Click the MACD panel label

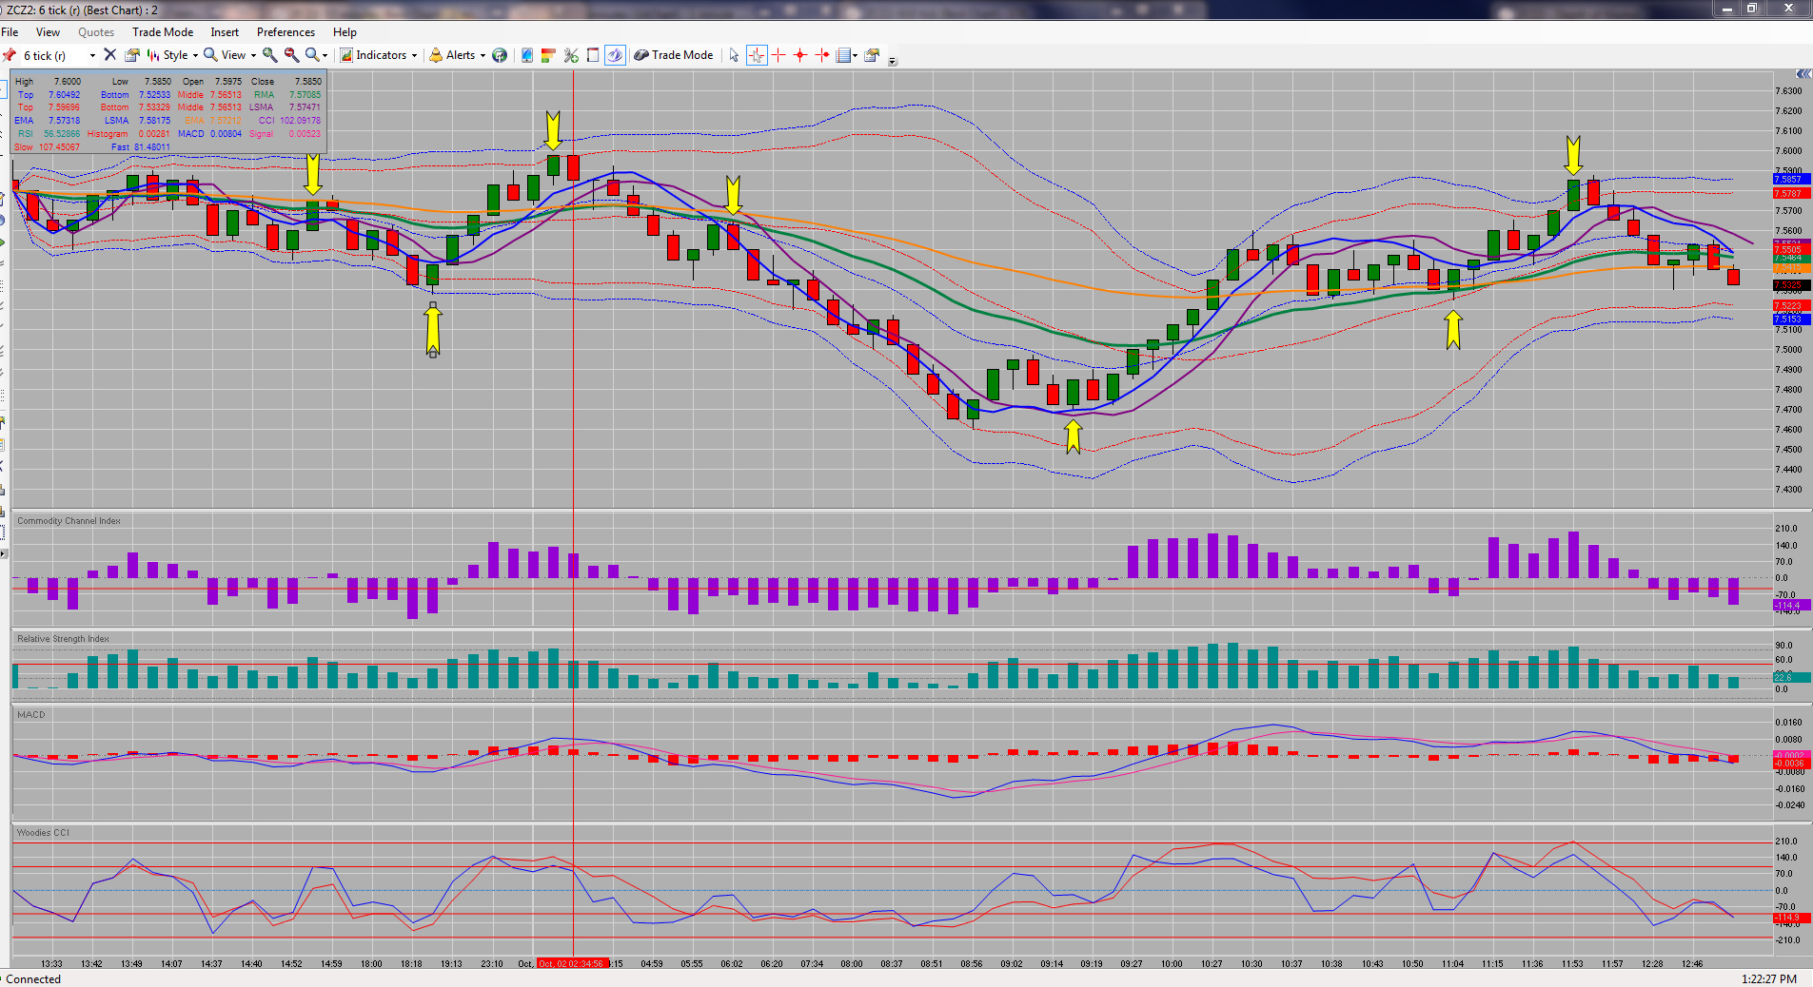(x=31, y=715)
